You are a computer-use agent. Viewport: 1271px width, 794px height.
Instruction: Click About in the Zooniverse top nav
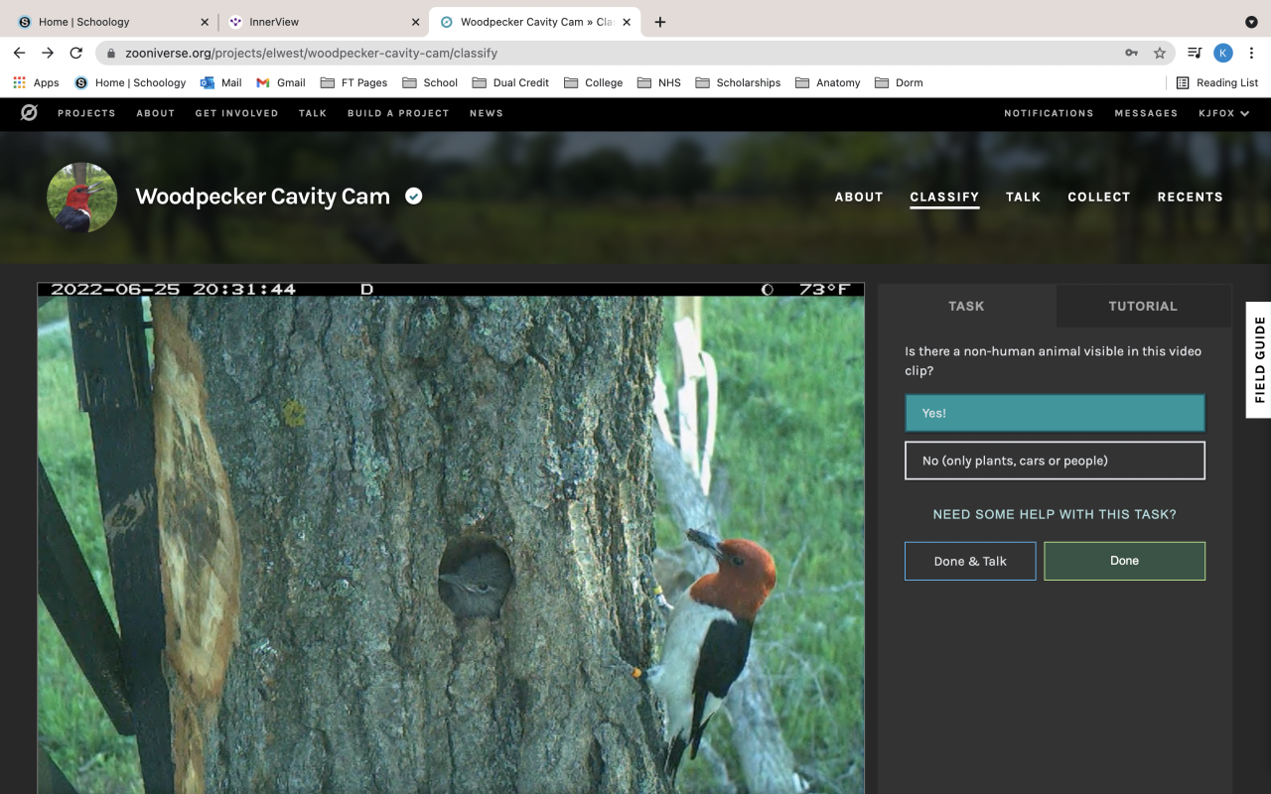[155, 113]
